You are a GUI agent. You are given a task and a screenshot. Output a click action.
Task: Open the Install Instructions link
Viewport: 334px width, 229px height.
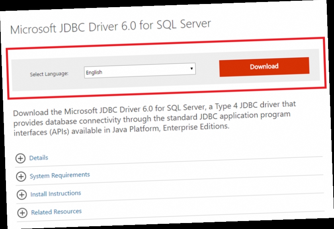(x=56, y=194)
